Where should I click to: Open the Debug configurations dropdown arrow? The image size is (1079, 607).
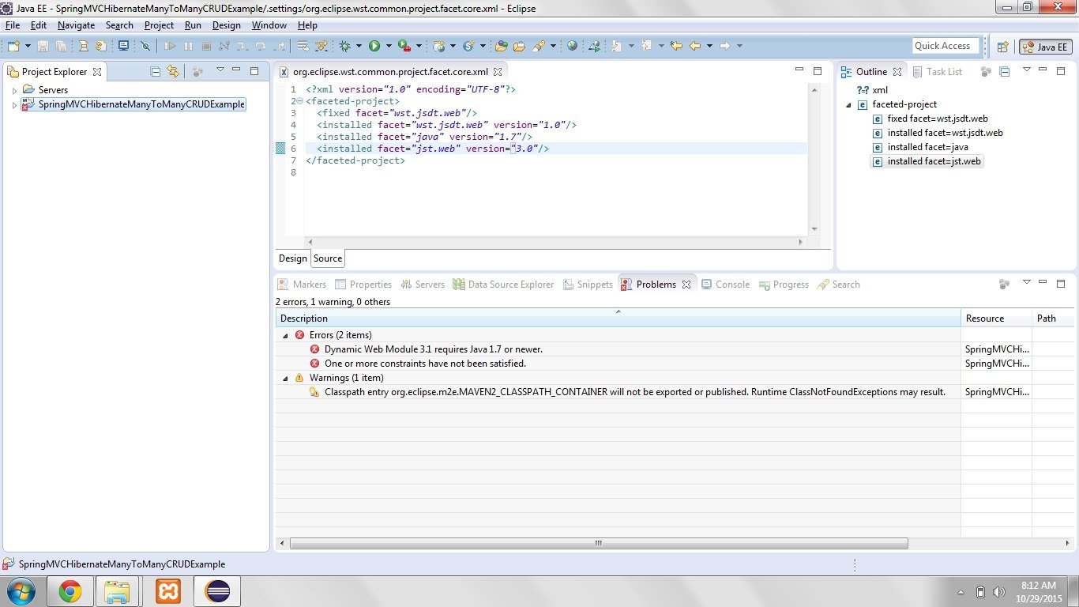[x=359, y=47]
